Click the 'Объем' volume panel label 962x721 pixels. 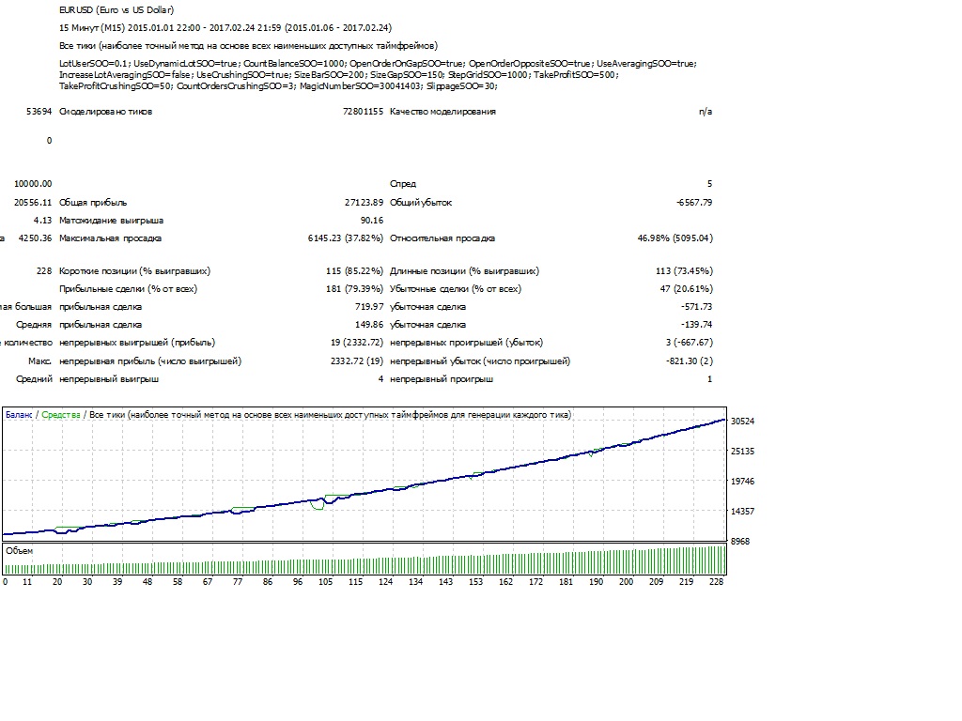pos(19,550)
